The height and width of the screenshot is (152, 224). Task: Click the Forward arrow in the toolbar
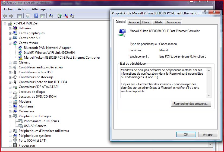(x=11, y=16)
